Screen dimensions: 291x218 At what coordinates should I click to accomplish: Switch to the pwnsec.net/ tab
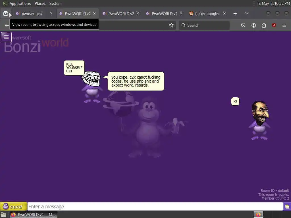[x=34, y=14]
